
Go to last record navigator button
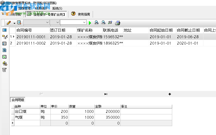pyautogui.click(x=106, y=94)
